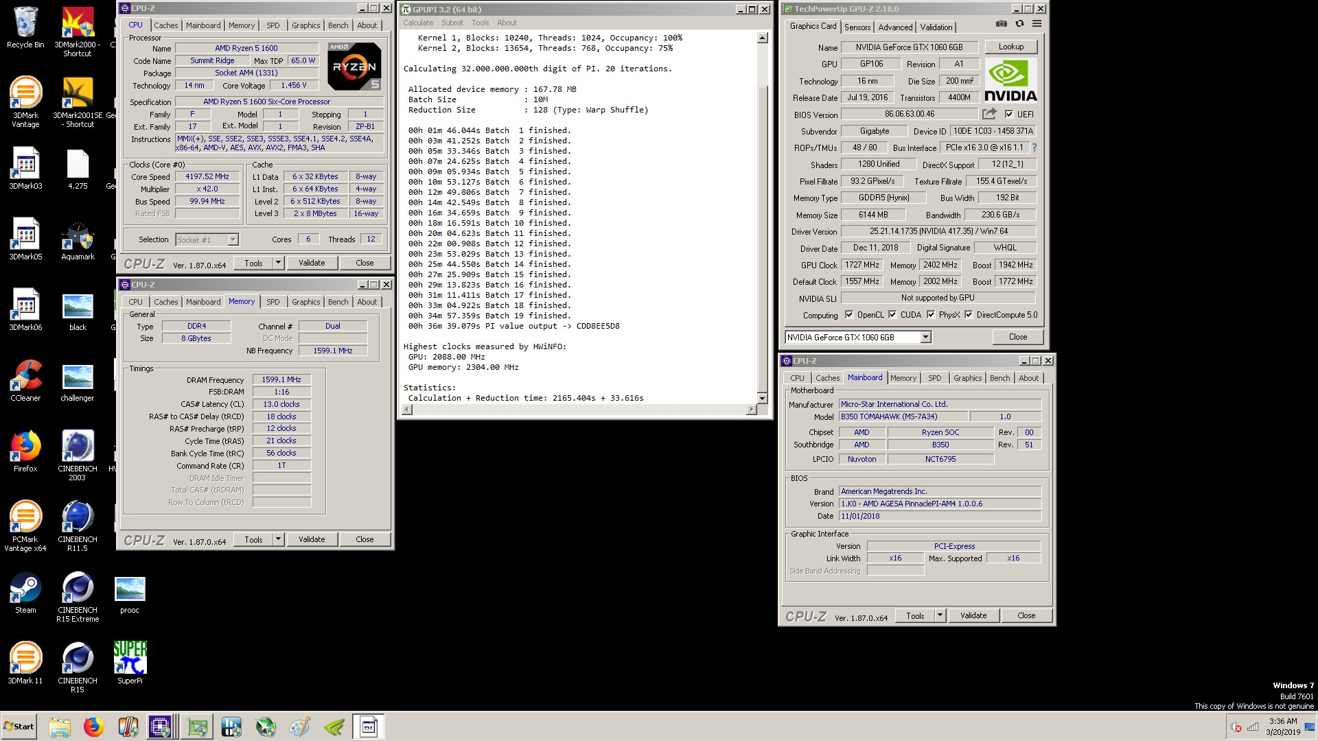1318x741 pixels.
Task: Click the NVIDIA logo in GPU-Z
Action: point(1010,80)
